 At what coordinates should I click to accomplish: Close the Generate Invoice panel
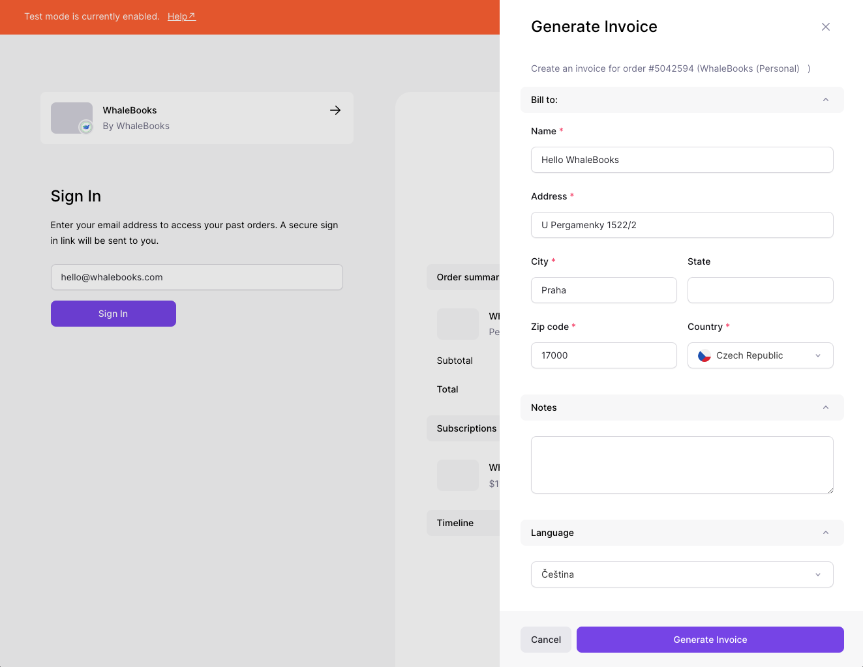click(826, 27)
